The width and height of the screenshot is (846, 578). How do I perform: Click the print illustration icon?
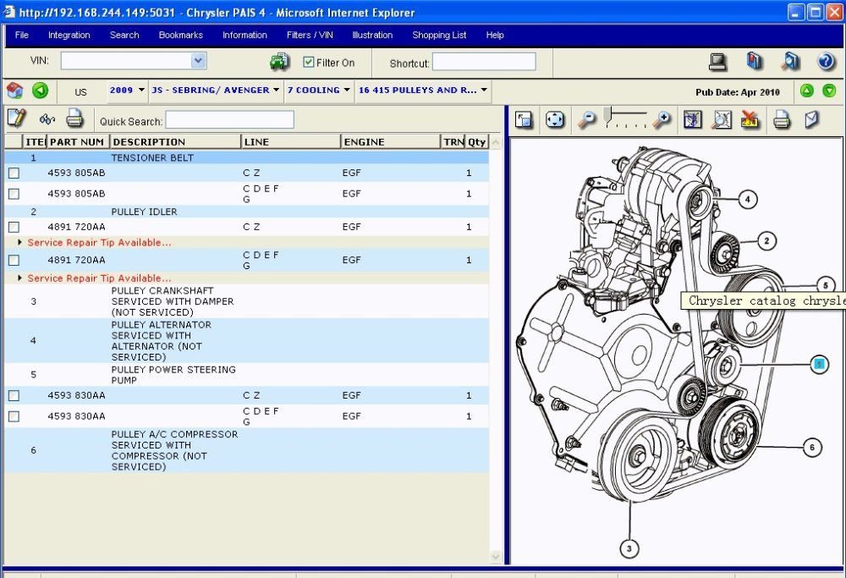[x=781, y=119]
